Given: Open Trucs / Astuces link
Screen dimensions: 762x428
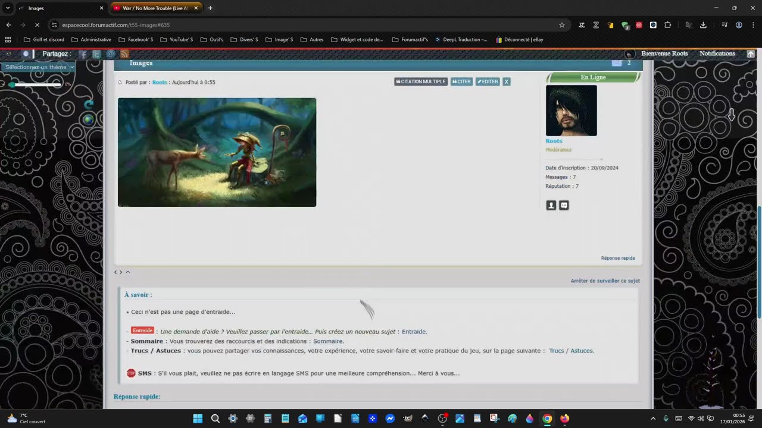Looking at the screenshot, I should 571,351.
